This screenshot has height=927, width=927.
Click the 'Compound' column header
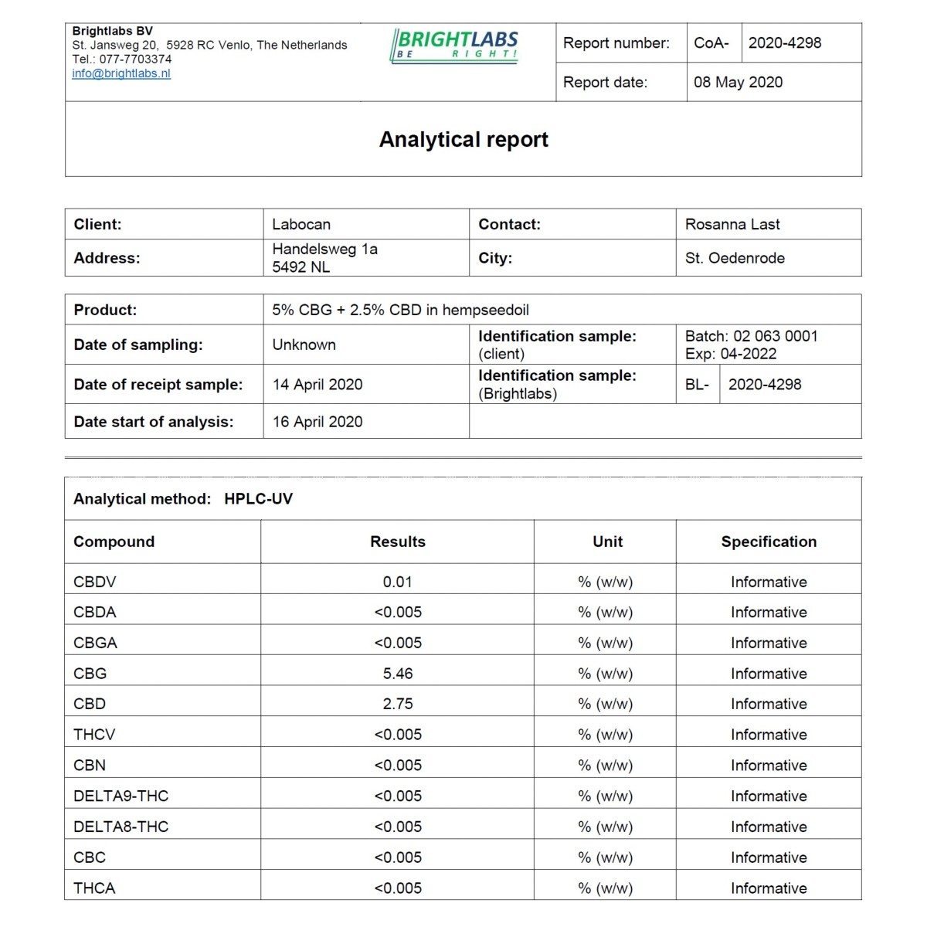(114, 542)
